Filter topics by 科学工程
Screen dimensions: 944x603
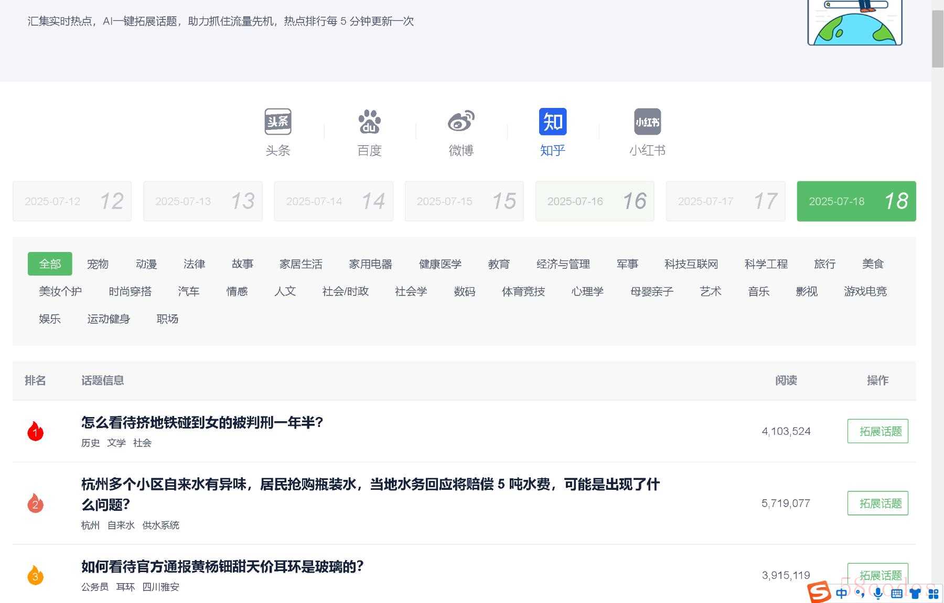[766, 264]
